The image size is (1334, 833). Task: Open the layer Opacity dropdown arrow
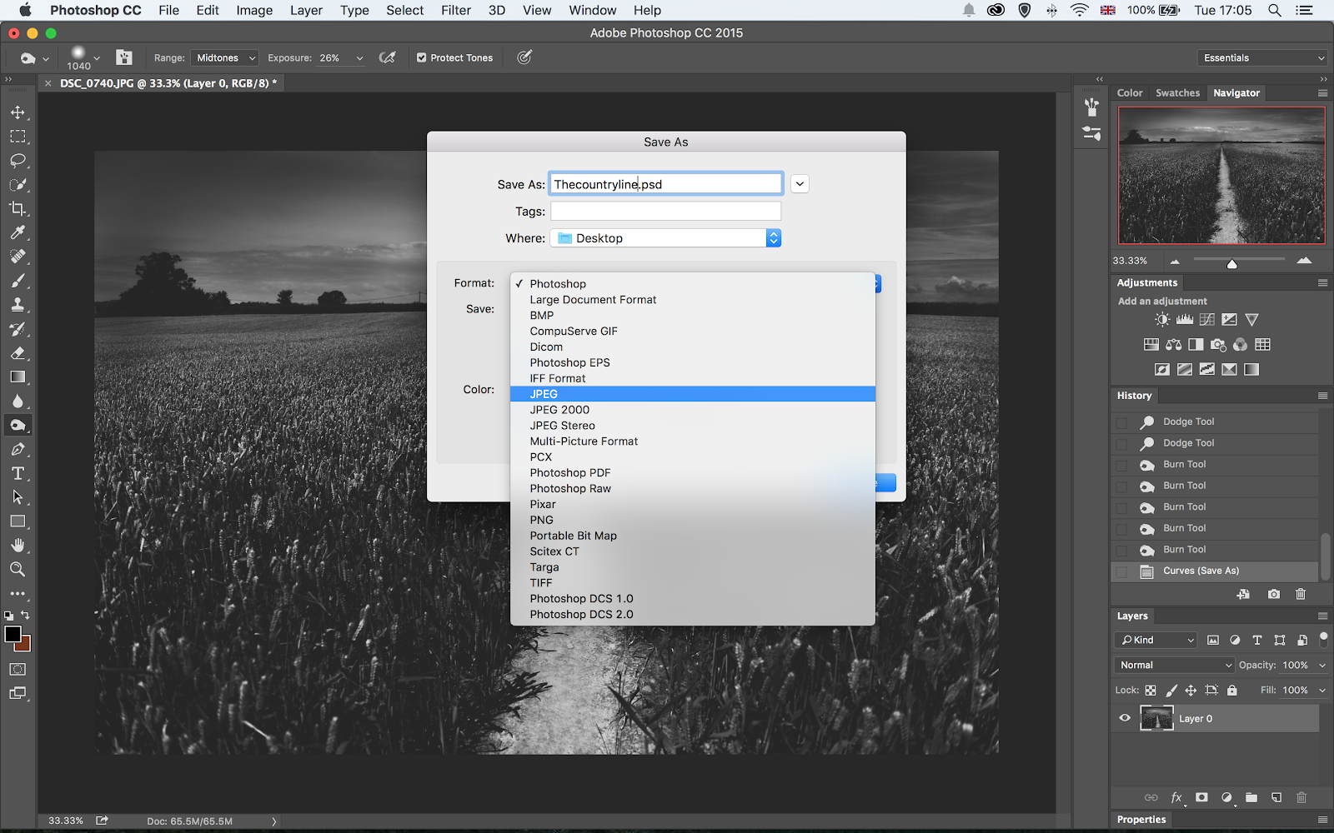(x=1321, y=666)
